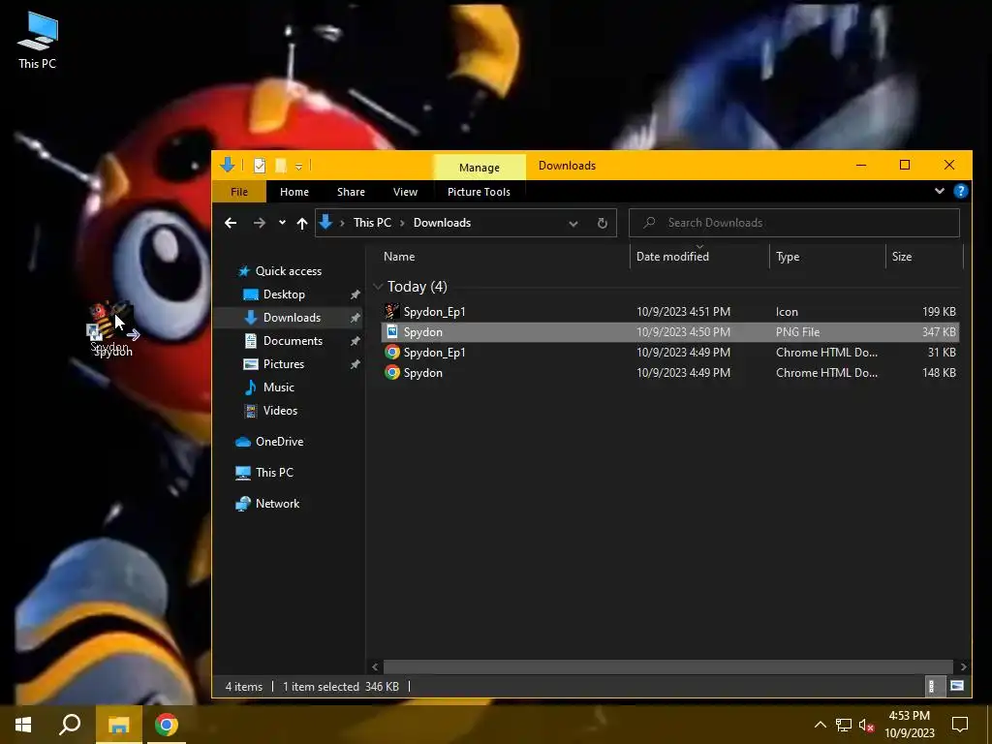Expand the address bar history dropdown
Screen dimensions: 992x744
[x=573, y=224]
